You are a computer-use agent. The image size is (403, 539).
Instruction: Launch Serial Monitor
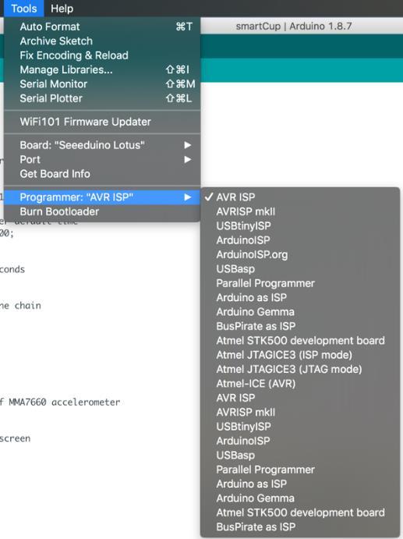tap(102, 84)
